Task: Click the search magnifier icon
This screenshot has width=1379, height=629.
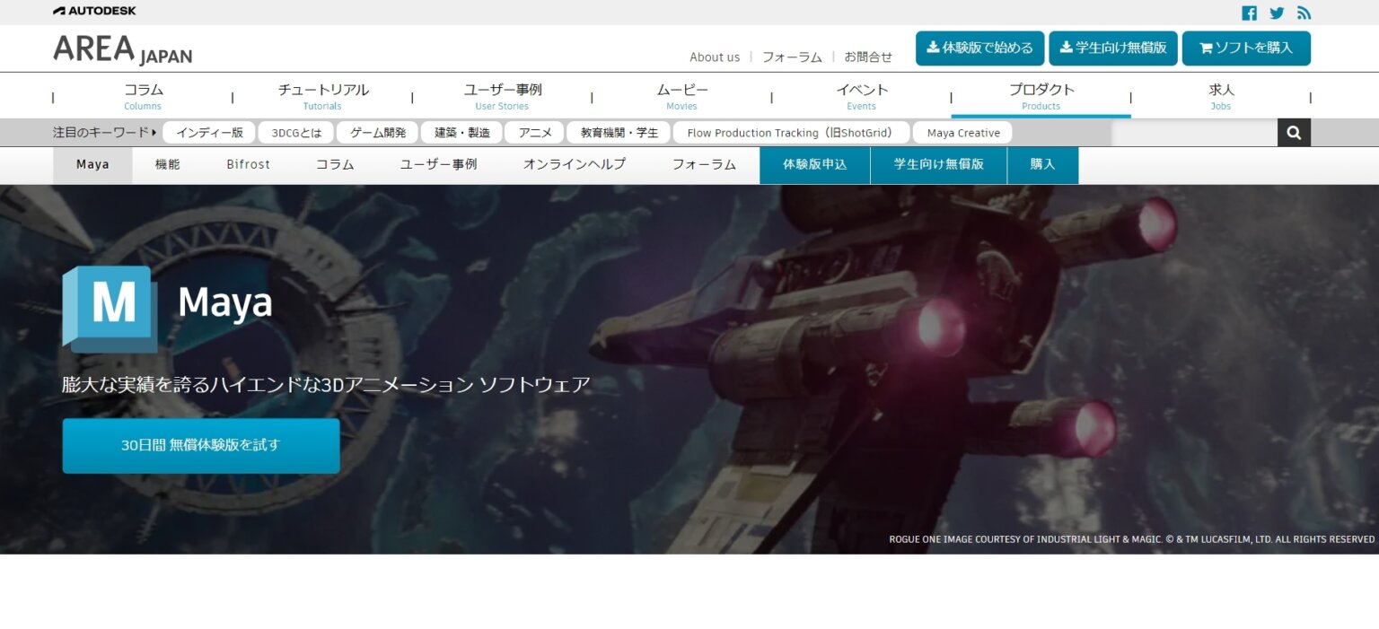Action: point(1293,132)
